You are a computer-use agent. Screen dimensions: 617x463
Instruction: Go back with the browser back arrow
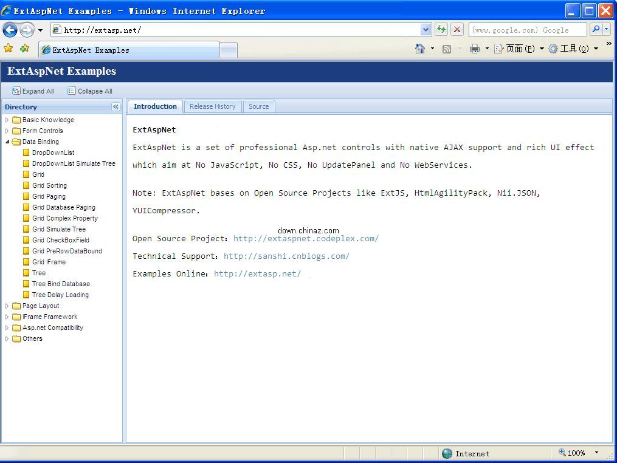pyautogui.click(x=10, y=30)
